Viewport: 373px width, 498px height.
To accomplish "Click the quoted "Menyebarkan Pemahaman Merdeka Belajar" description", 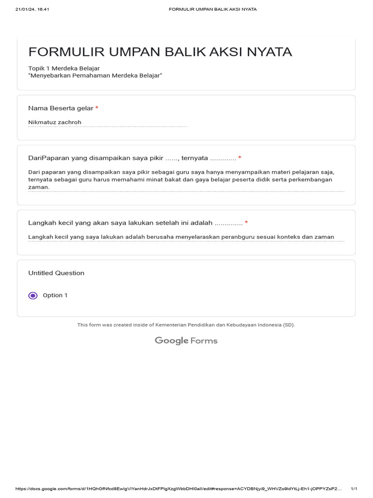I will (x=95, y=75).
